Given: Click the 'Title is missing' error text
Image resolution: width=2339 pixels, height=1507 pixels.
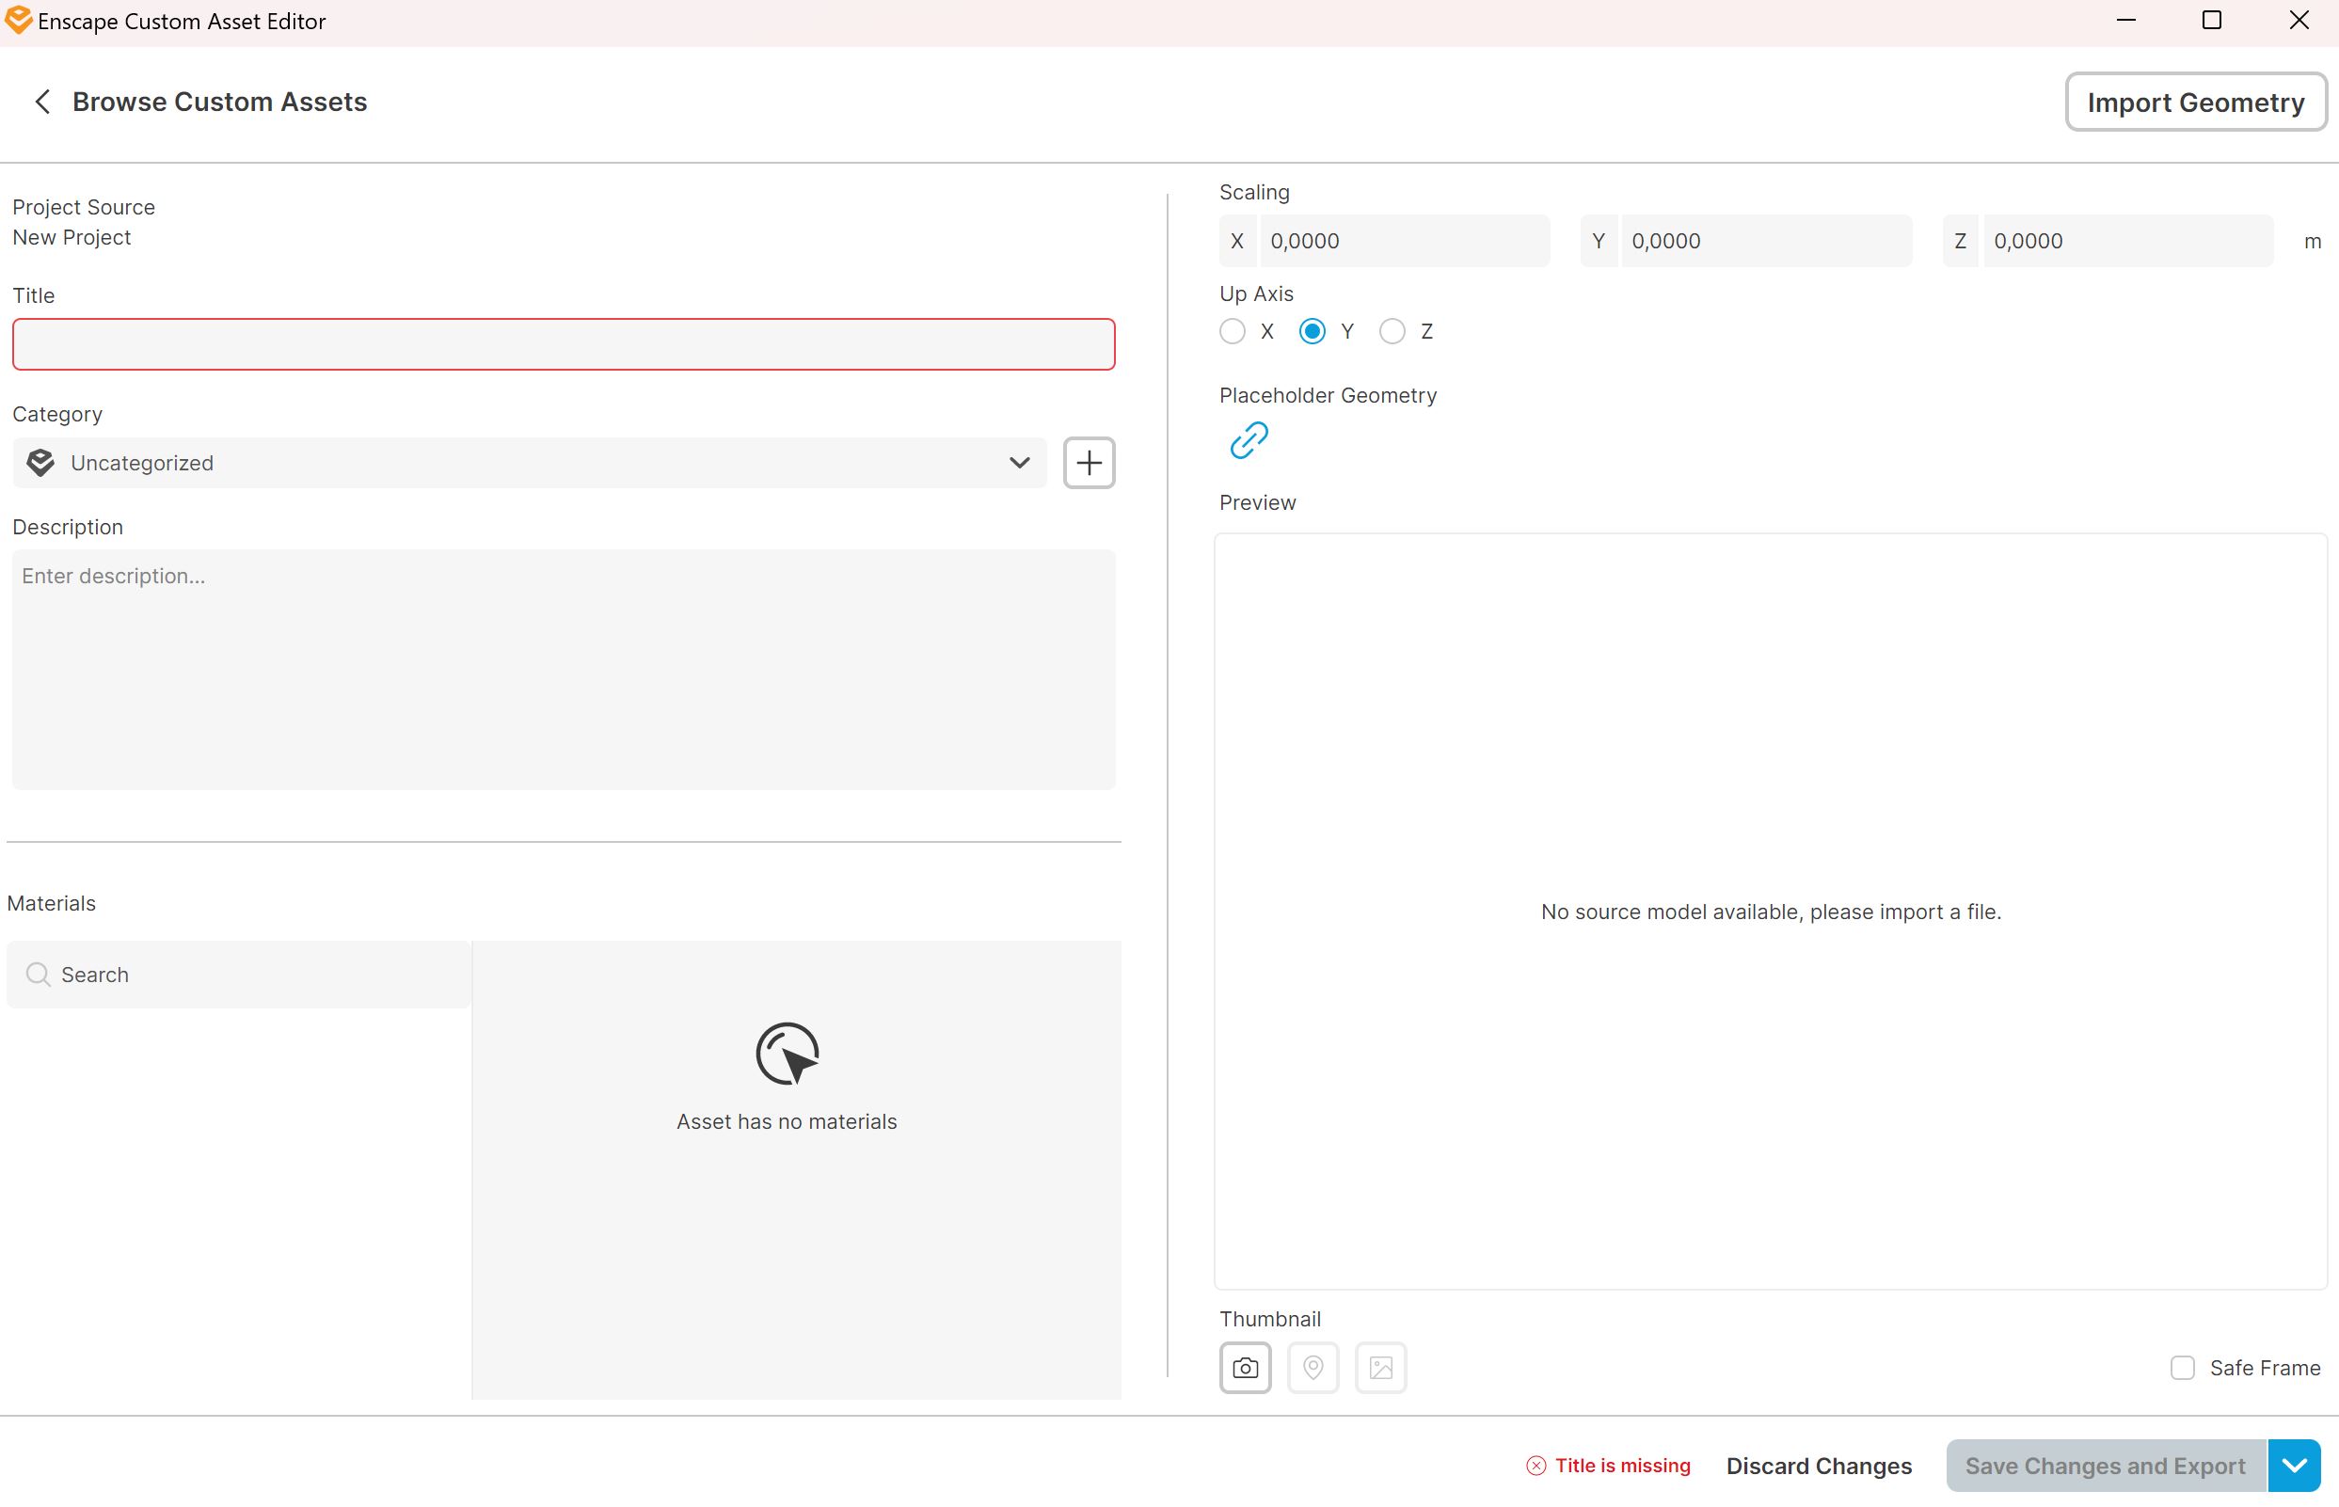Looking at the screenshot, I should (1623, 1466).
